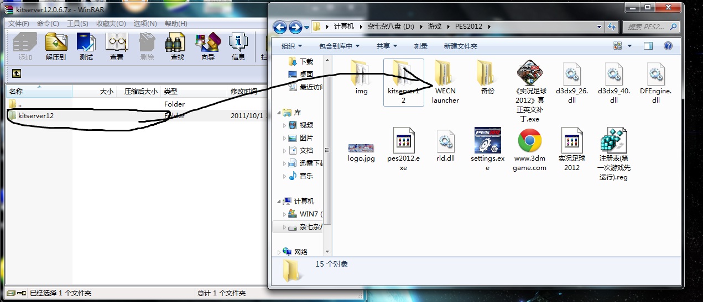Viewport: 703px width, 302px height.
Task: Select the settings.exe file icon
Action: pyautogui.click(x=487, y=140)
